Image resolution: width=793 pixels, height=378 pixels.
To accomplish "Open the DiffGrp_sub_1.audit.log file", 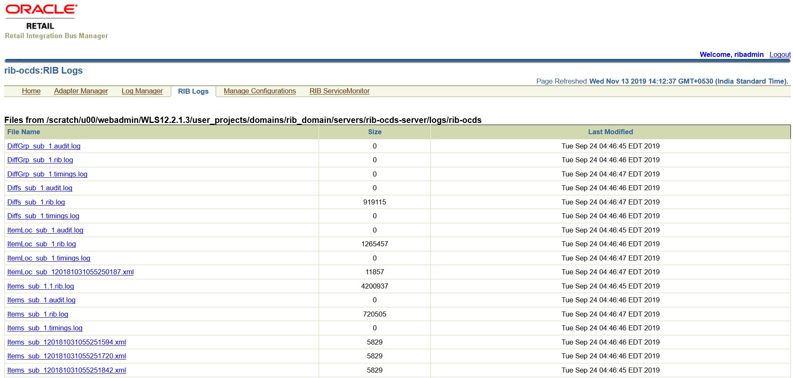I will click(x=44, y=146).
